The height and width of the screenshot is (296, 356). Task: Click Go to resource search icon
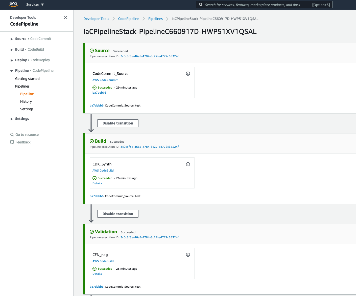[x=12, y=135]
